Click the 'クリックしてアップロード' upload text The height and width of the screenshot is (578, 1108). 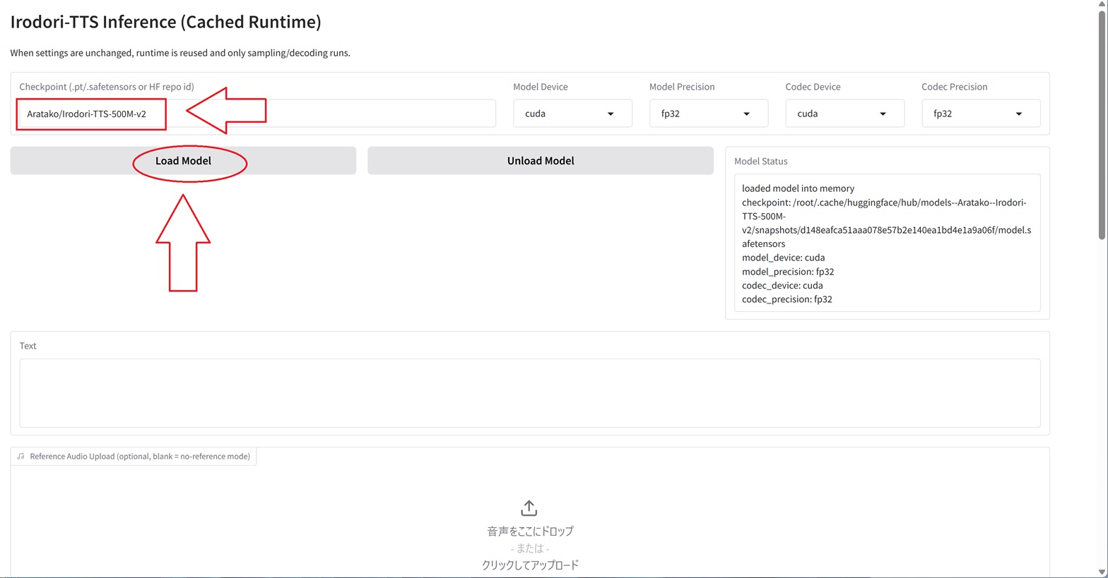[529, 565]
